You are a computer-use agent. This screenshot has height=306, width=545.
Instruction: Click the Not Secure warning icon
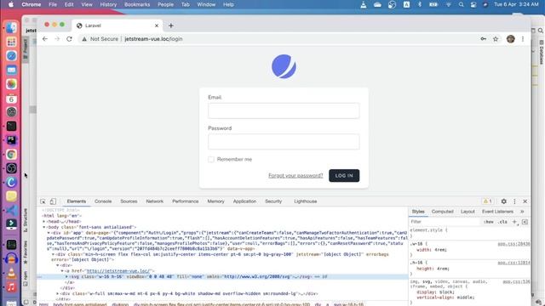[84, 39]
